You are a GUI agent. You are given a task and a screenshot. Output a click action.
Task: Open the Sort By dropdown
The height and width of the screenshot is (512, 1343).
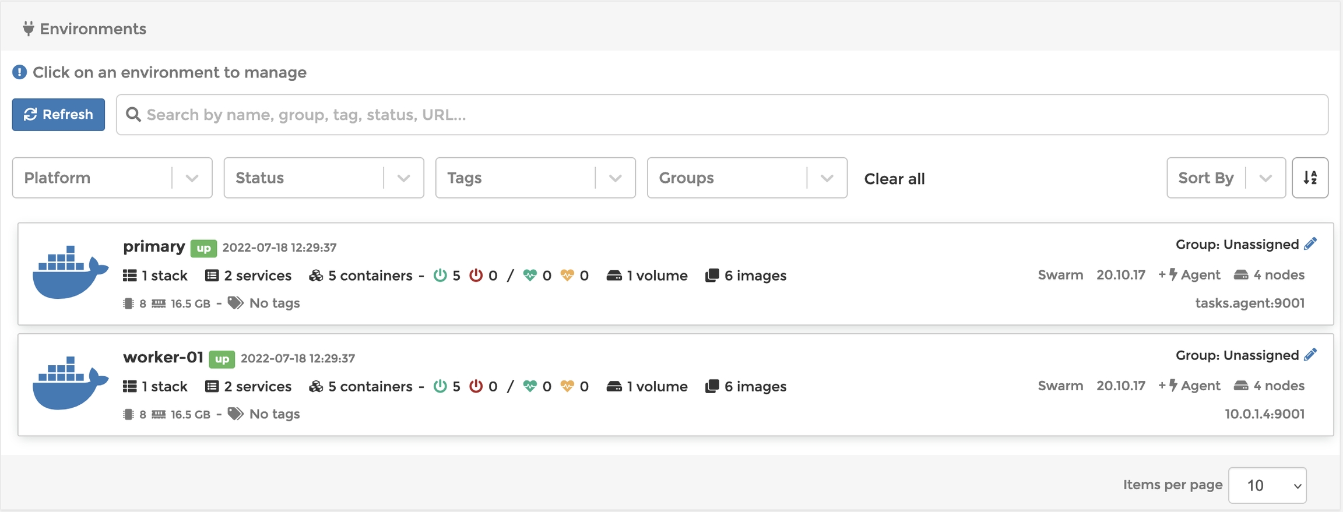(1225, 178)
